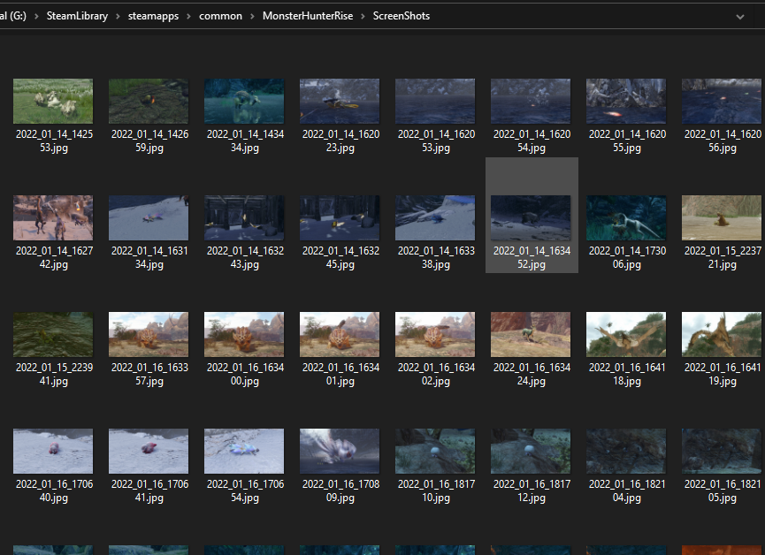
Task: Select thumbnail 2022_01_16_181712.jpg
Action: point(531,451)
